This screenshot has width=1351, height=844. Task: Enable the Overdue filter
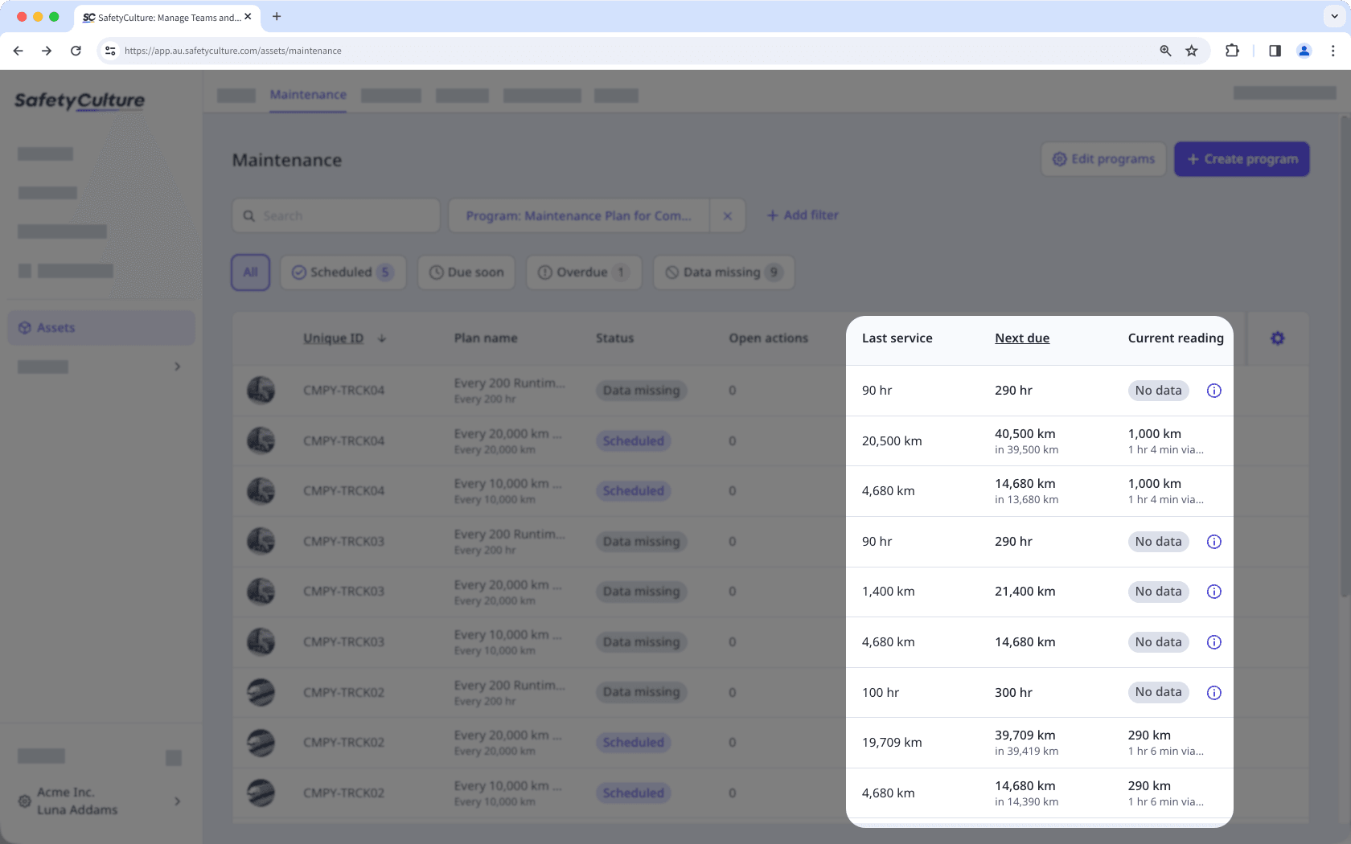[583, 272]
